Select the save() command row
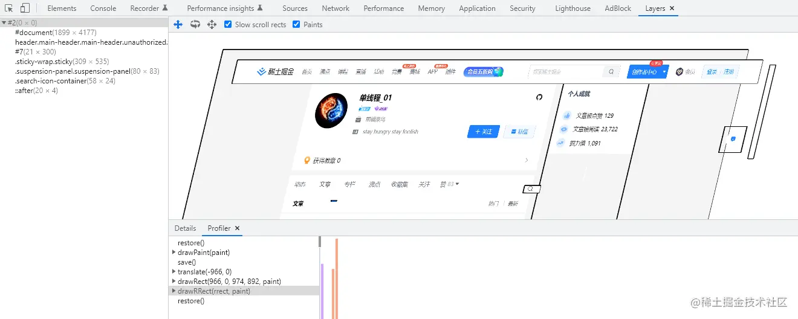The image size is (798, 319). pyautogui.click(x=244, y=262)
